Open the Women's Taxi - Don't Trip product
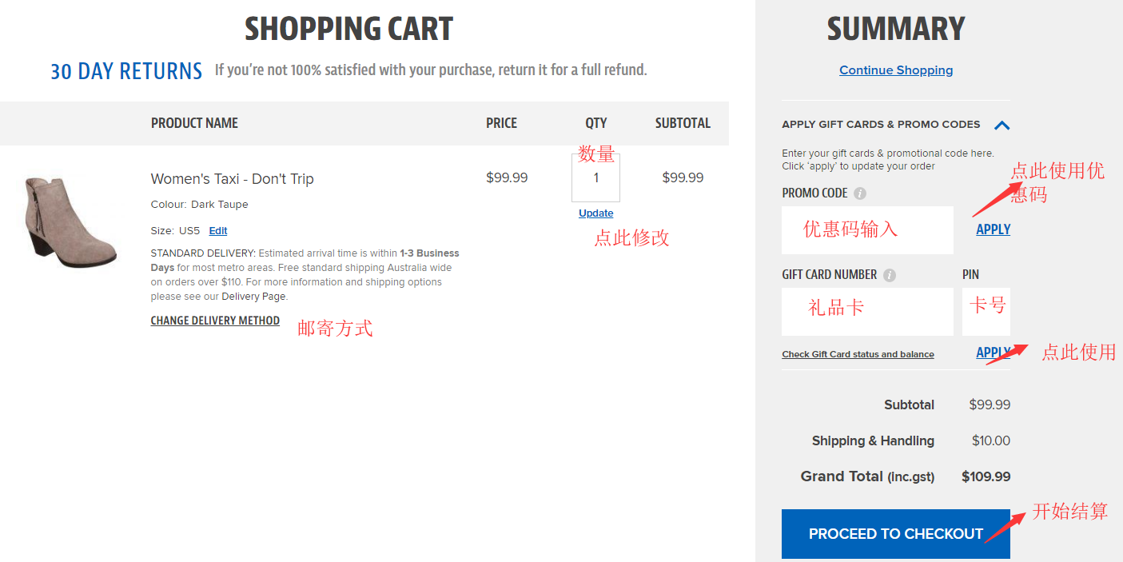Image resolution: width=1123 pixels, height=562 pixels. coord(232,179)
